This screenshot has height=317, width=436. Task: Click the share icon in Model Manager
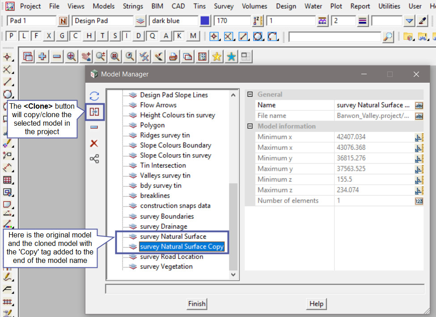click(94, 159)
